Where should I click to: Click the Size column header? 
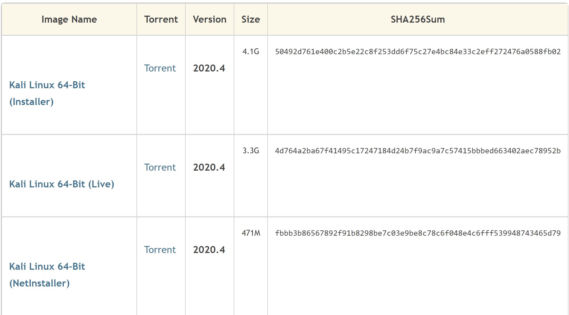tap(251, 20)
